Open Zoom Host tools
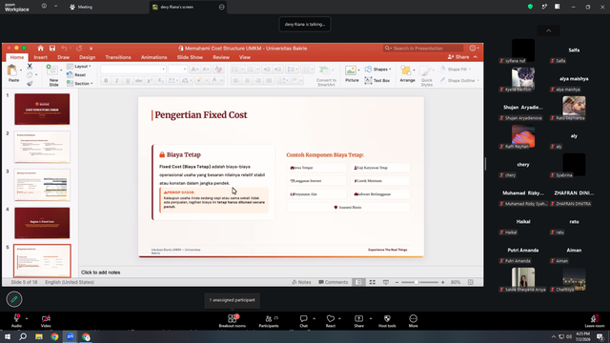 (x=387, y=321)
